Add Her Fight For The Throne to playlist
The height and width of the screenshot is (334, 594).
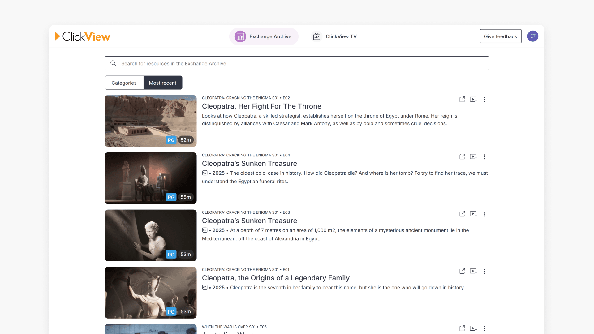tap(473, 100)
